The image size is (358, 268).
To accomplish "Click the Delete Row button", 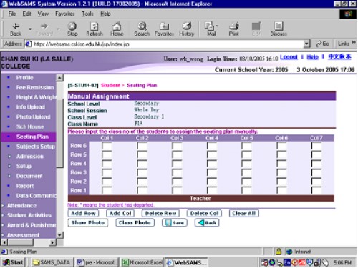I will pyautogui.click(x=160, y=213).
